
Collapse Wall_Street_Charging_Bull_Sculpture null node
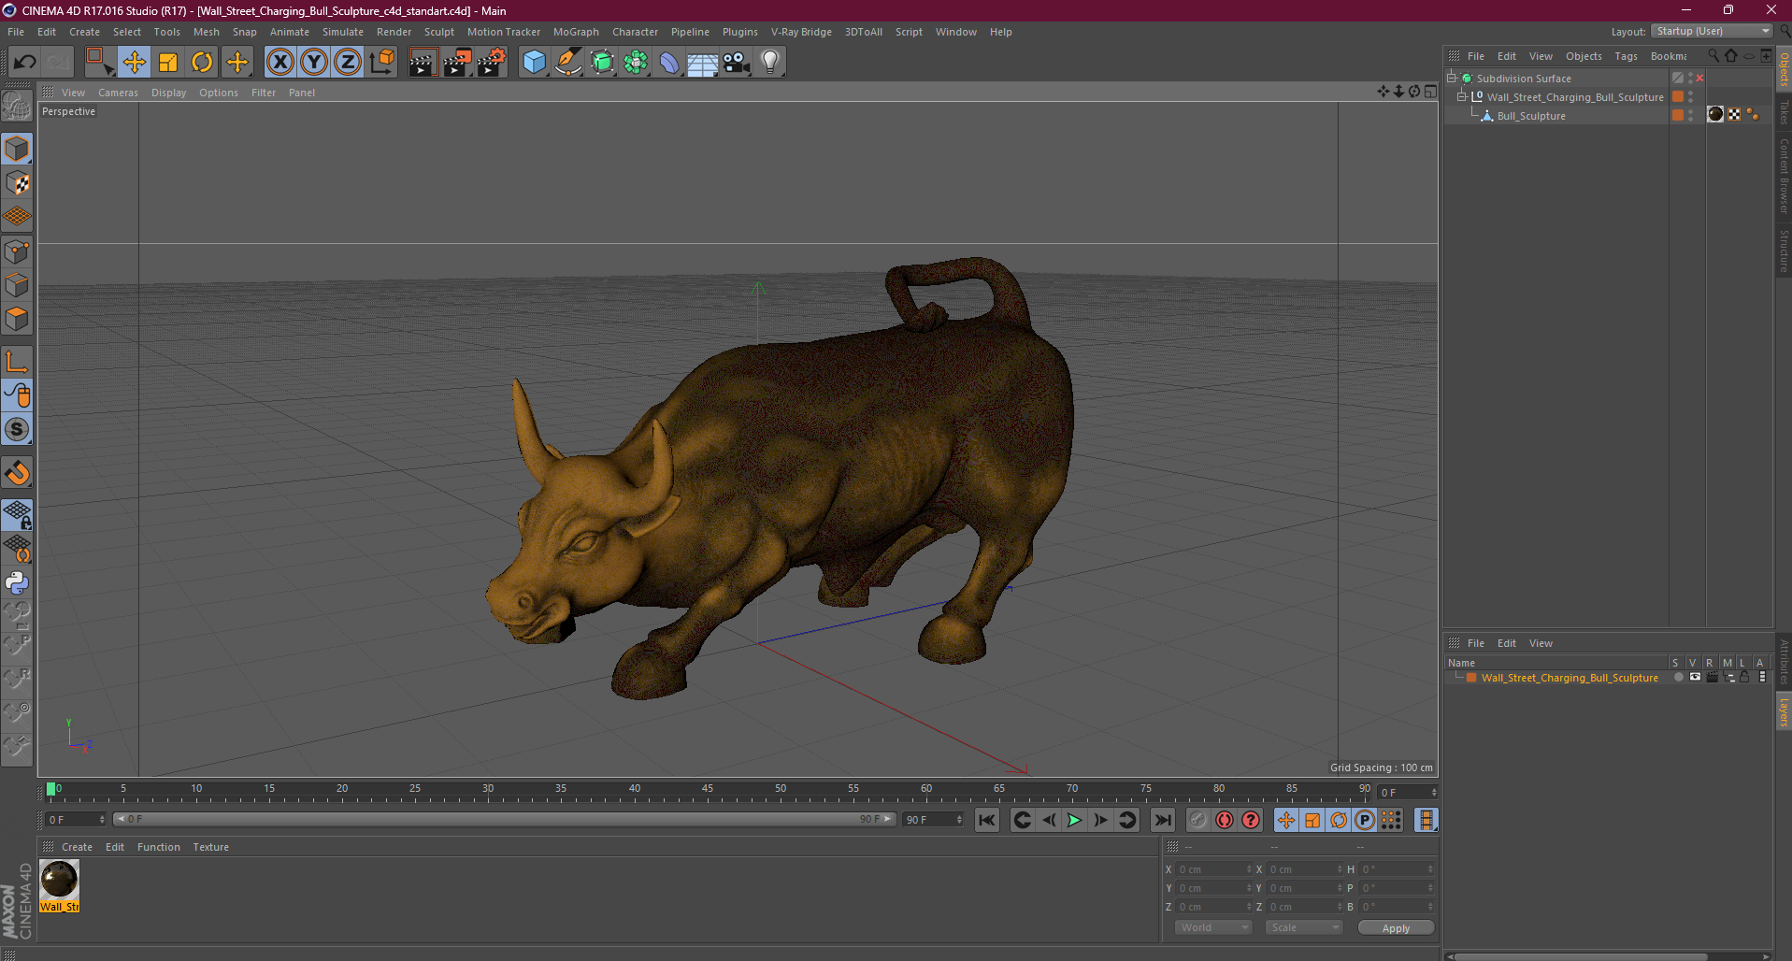coord(1462,97)
